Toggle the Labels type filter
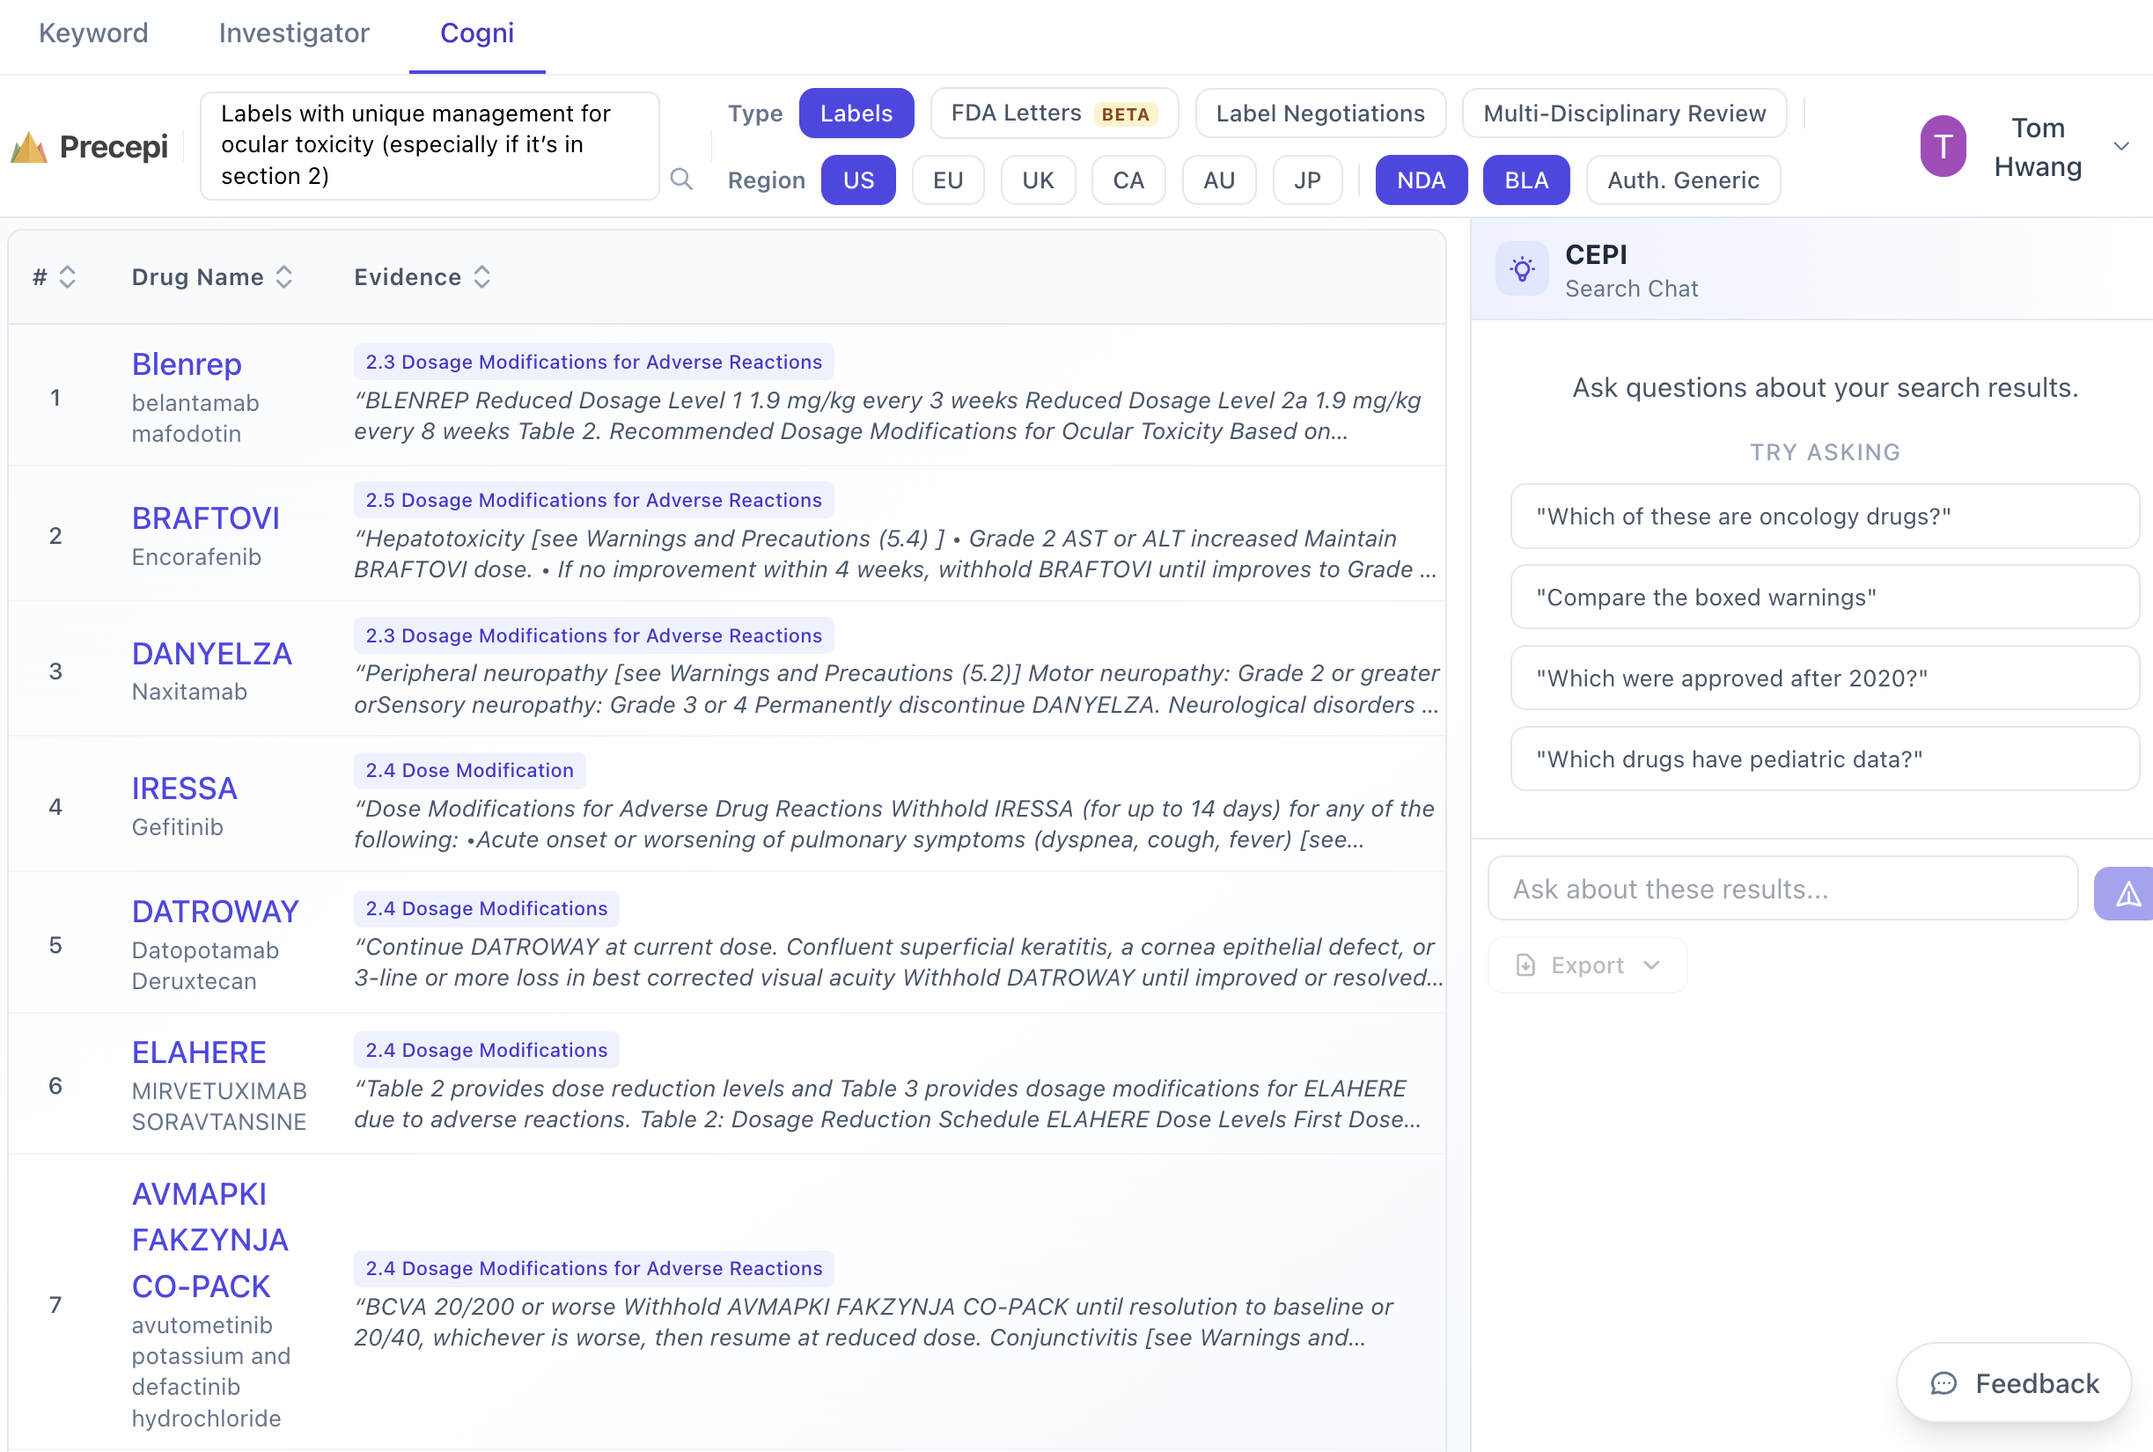The height and width of the screenshot is (1452, 2153). (856, 113)
